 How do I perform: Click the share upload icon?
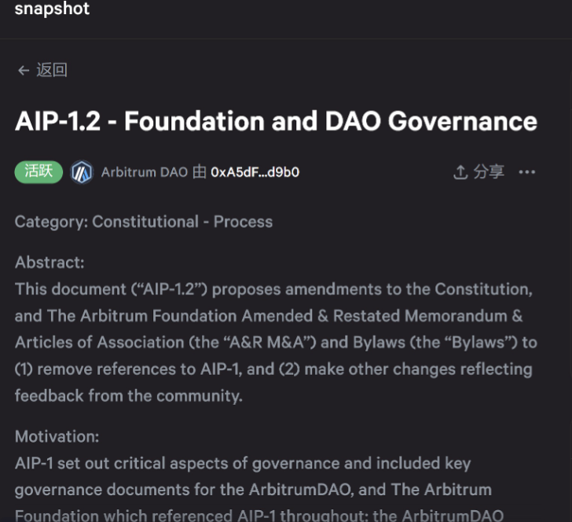tap(460, 172)
